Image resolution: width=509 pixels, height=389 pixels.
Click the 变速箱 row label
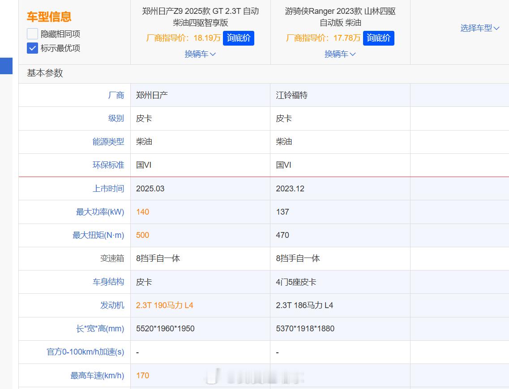click(112, 259)
